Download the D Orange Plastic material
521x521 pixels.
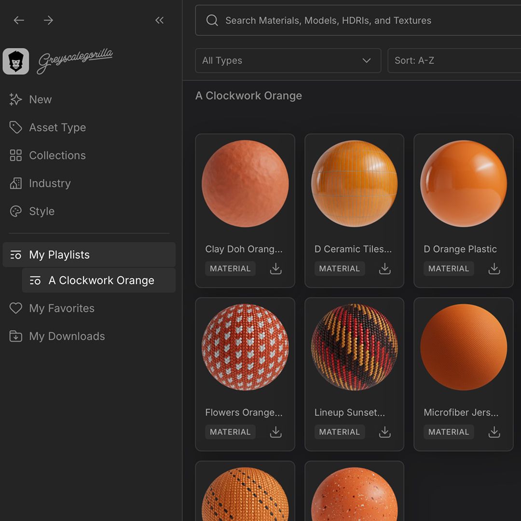point(494,269)
